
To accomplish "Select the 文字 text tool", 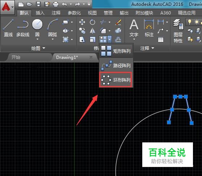I will (x=134, y=28).
